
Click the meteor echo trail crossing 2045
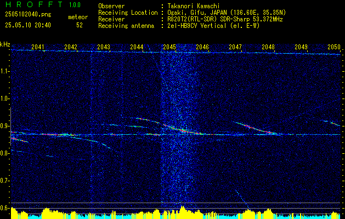point(184,130)
